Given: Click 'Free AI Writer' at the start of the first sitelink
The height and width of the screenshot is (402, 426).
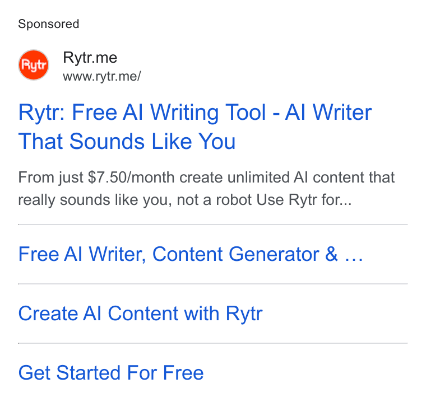Looking at the screenshot, I should (81, 254).
